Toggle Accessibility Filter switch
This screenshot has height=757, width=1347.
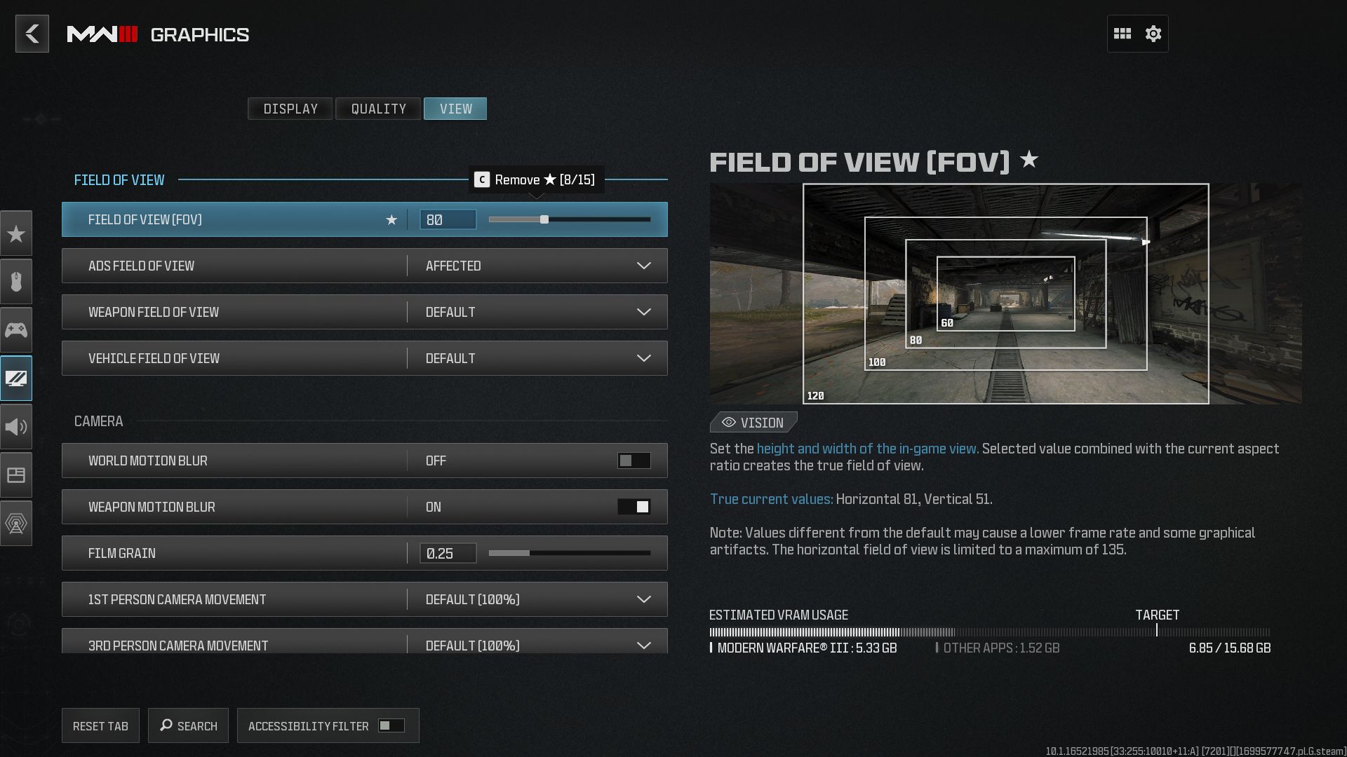(390, 725)
